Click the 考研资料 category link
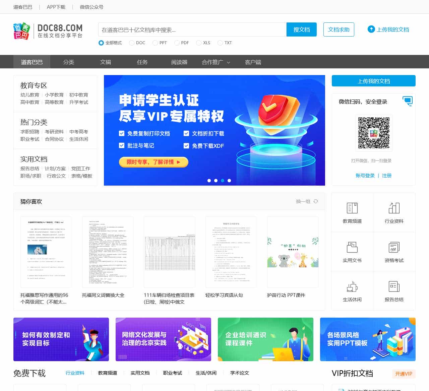 tap(54, 132)
